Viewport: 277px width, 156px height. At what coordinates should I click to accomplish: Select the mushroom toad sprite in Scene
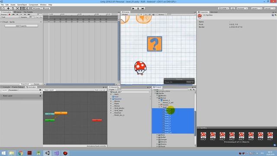(x=140, y=68)
